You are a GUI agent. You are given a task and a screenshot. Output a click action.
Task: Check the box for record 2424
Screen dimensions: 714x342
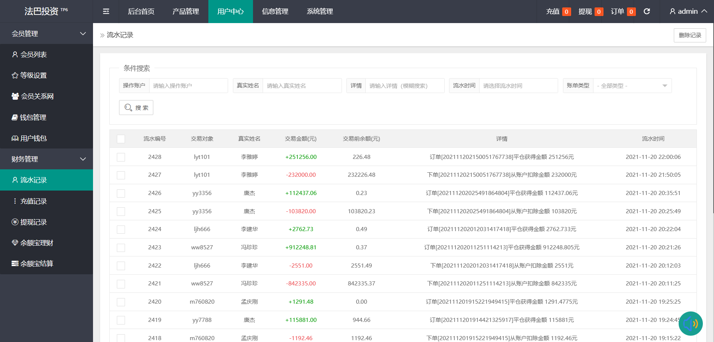121,230
